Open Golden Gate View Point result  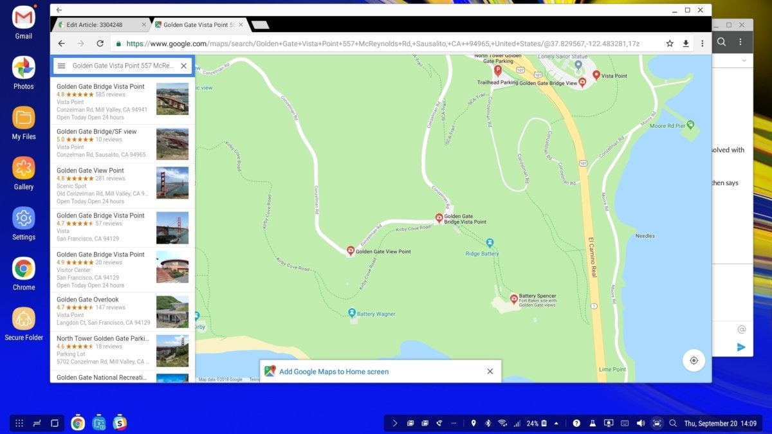tap(122, 186)
